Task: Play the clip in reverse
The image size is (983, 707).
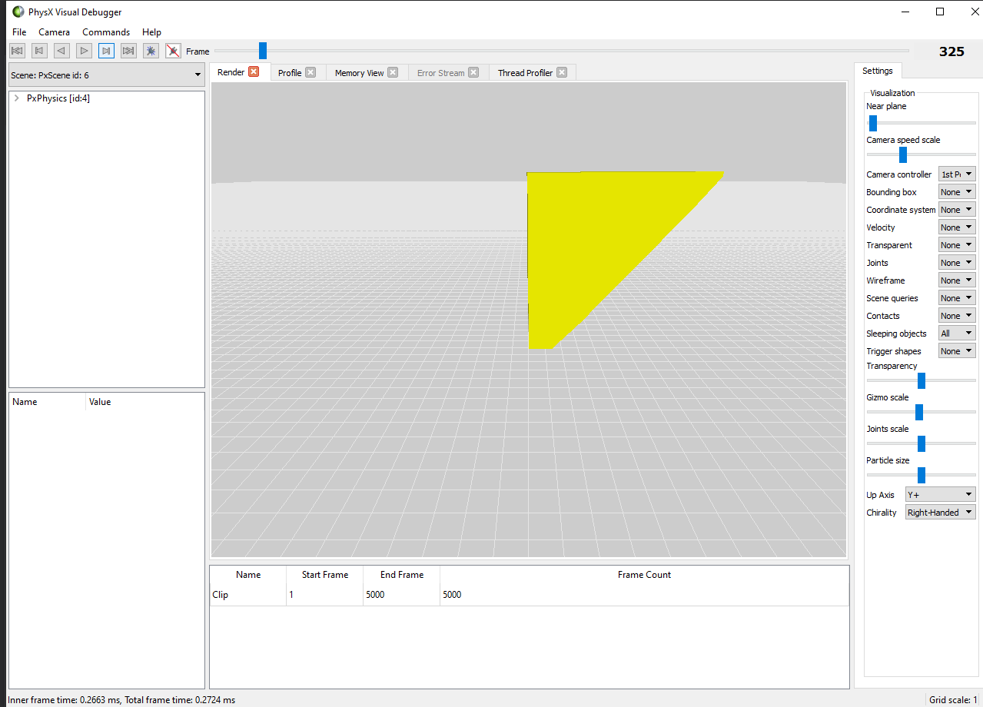Action: (61, 51)
